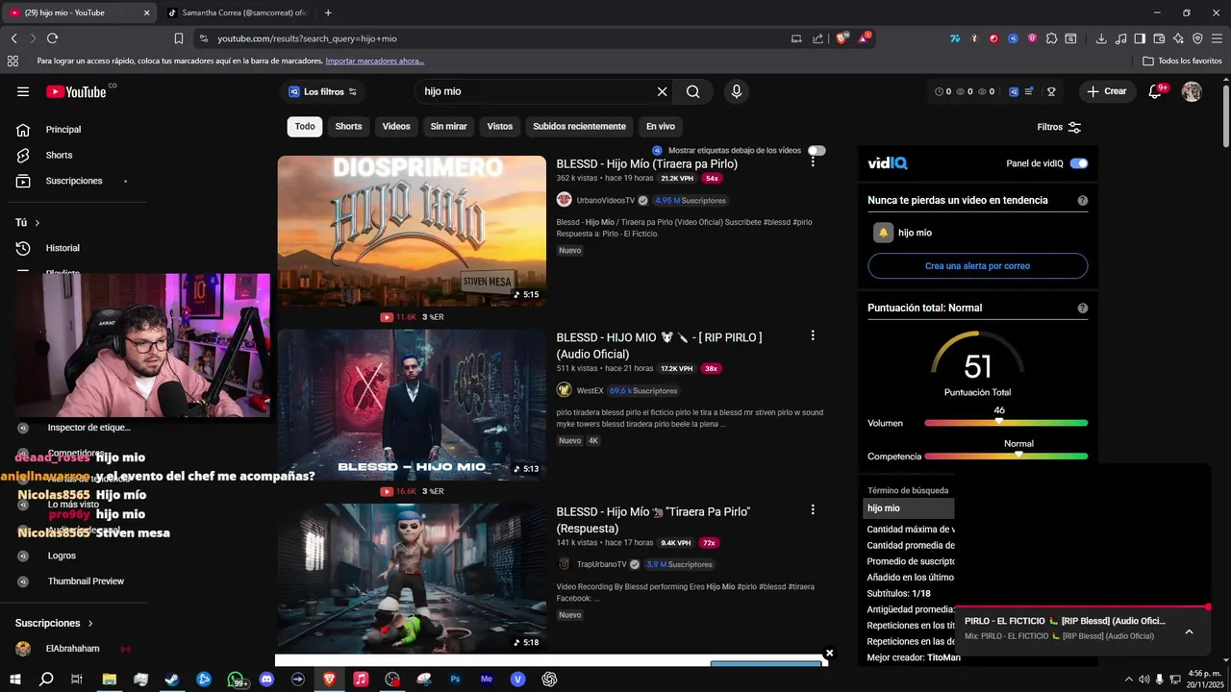
Task: Click the BLESSD – HIJO MIO alley thumbnail
Action: click(412, 405)
